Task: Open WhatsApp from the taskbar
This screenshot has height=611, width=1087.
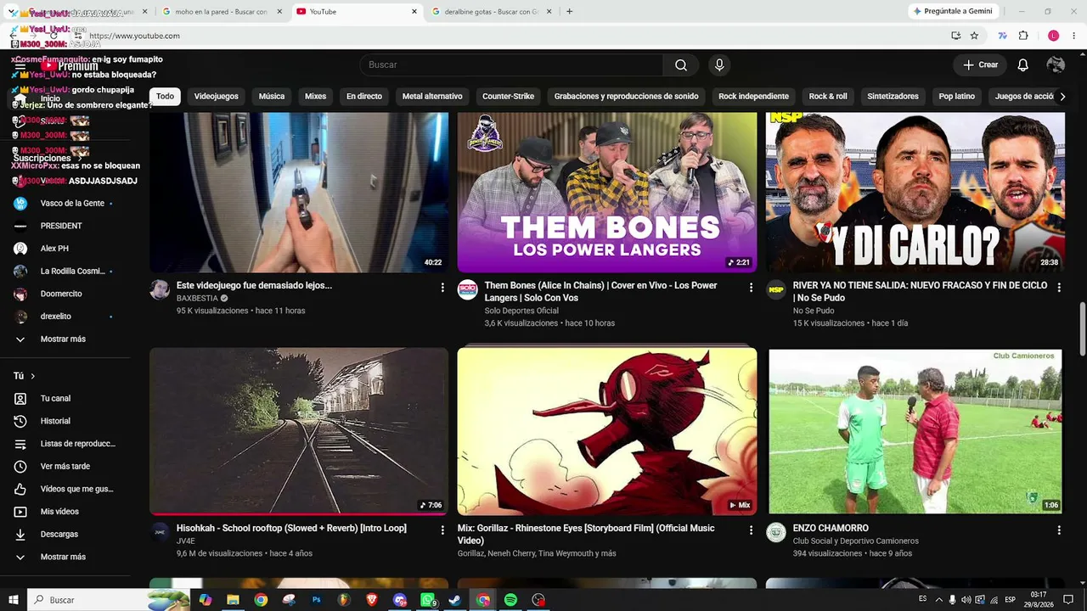Action: pos(427,600)
